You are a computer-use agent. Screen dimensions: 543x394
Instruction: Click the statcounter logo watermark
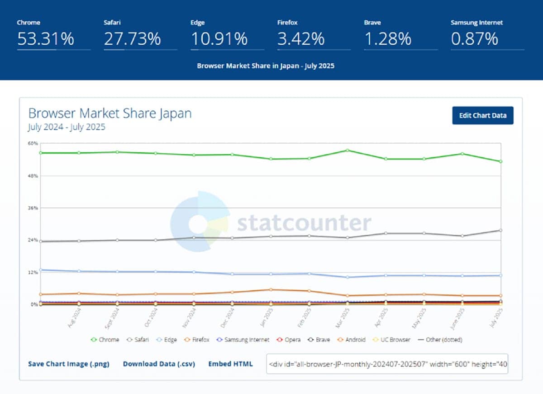point(271,222)
